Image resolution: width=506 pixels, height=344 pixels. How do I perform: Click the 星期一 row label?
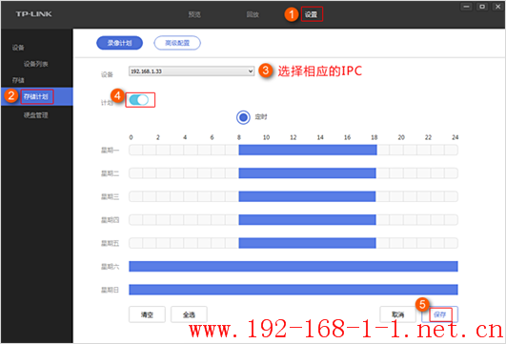click(x=110, y=151)
